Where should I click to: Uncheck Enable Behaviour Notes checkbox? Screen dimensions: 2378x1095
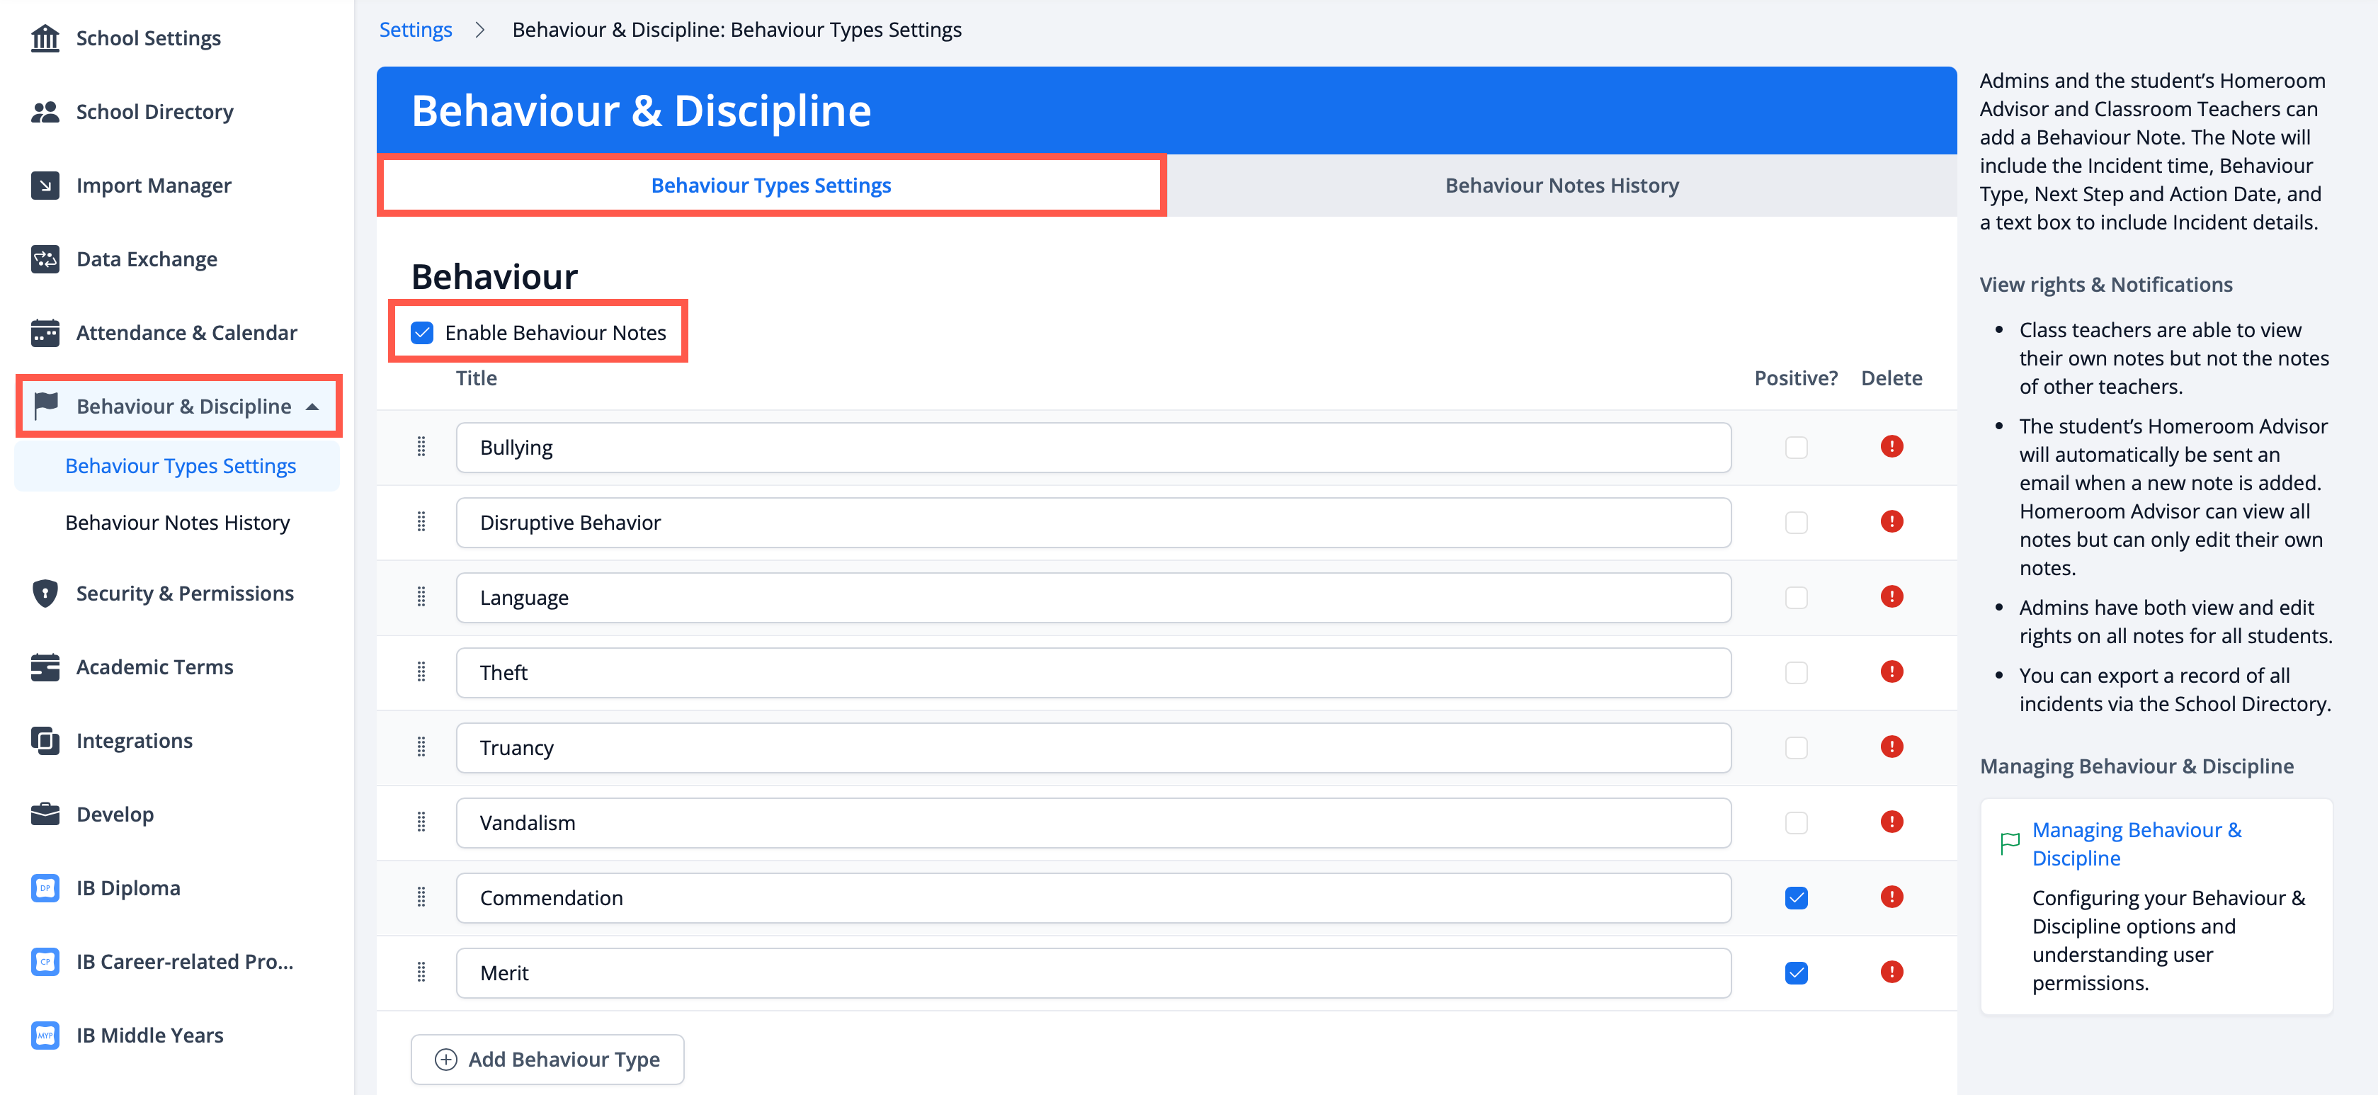[422, 332]
